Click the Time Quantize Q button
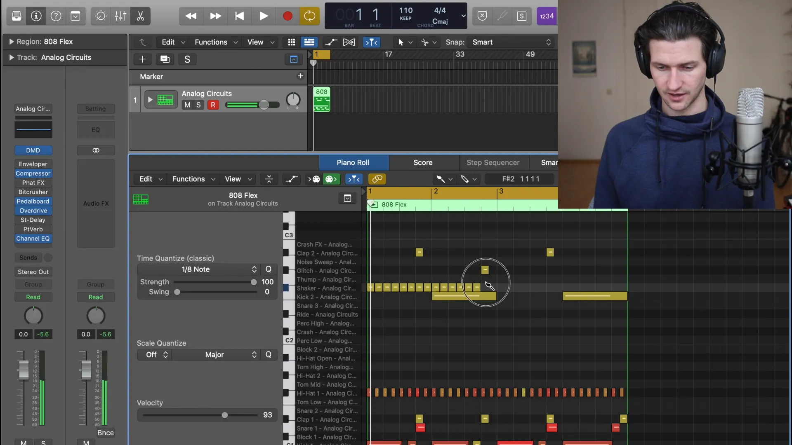 (x=269, y=269)
